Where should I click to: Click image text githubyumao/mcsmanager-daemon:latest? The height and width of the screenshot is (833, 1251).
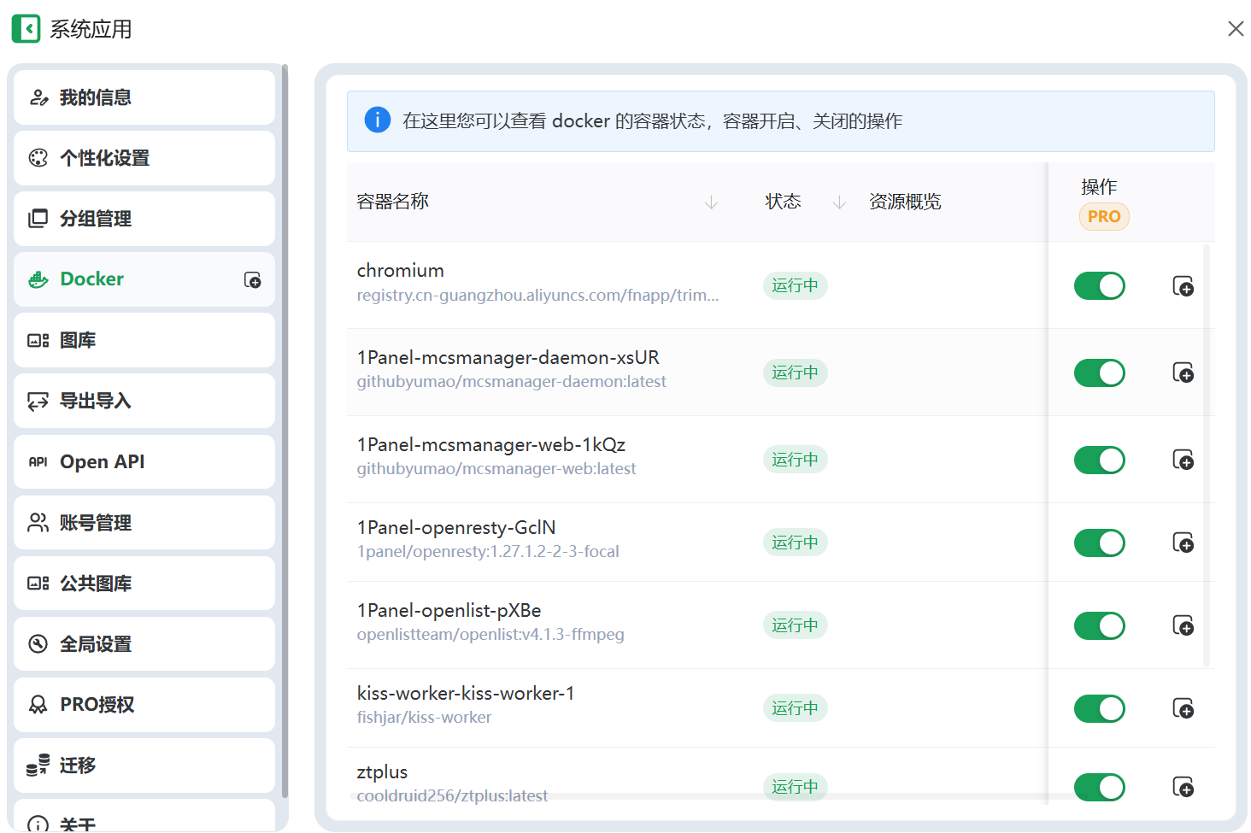click(512, 382)
